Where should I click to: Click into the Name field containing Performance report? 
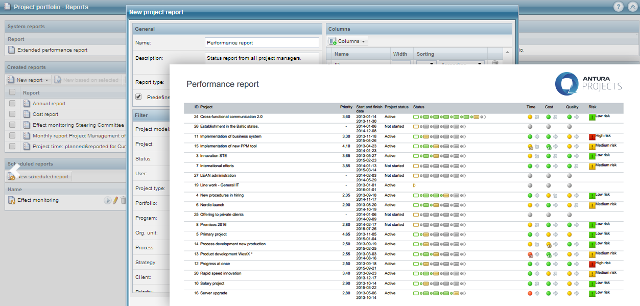click(262, 43)
